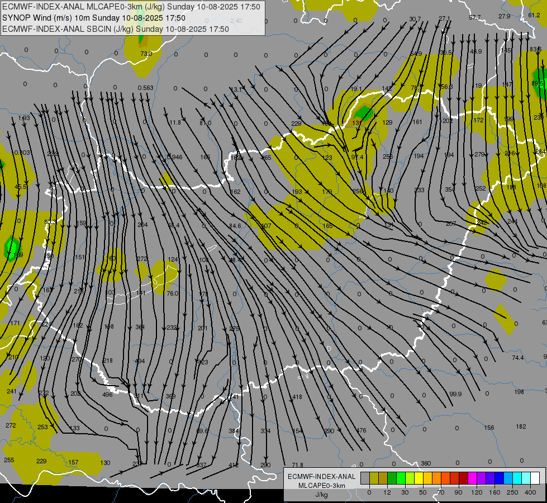Click the map value 255
This screenshot has width=547, height=503.
click(x=9, y=460)
